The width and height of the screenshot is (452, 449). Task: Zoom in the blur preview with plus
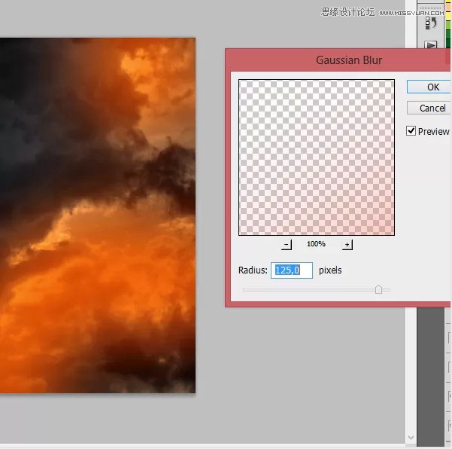pos(347,244)
